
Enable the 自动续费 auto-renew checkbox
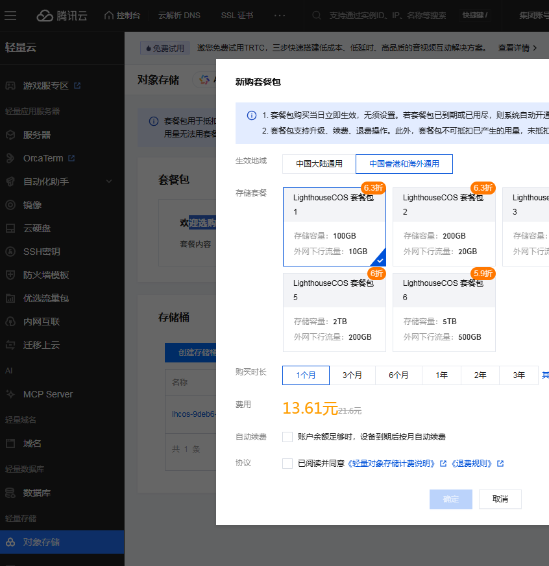coord(287,437)
